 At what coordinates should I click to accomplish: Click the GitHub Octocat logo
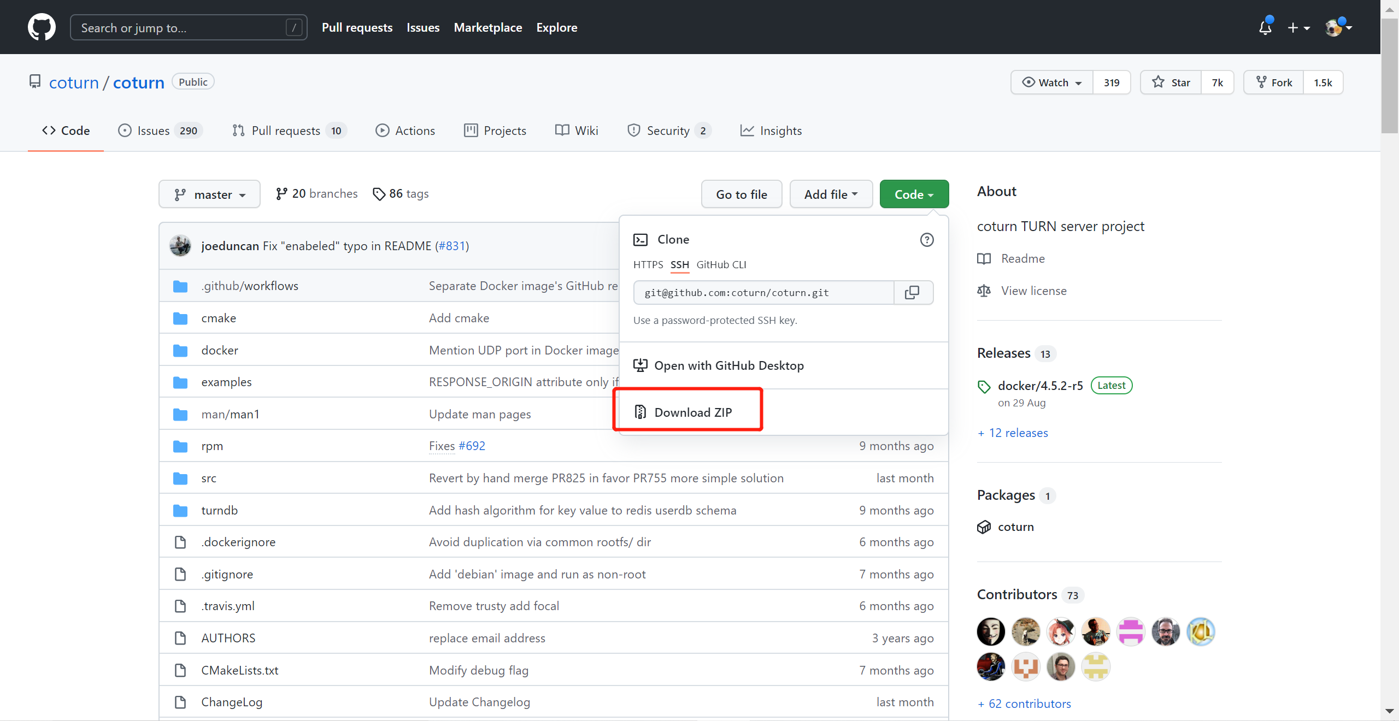pos(42,27)
